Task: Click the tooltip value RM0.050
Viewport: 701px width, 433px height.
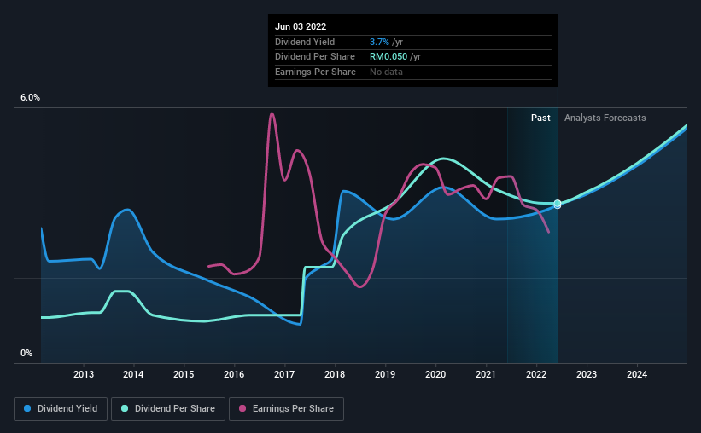Action: pyautogui.click(x=388, y=57)
